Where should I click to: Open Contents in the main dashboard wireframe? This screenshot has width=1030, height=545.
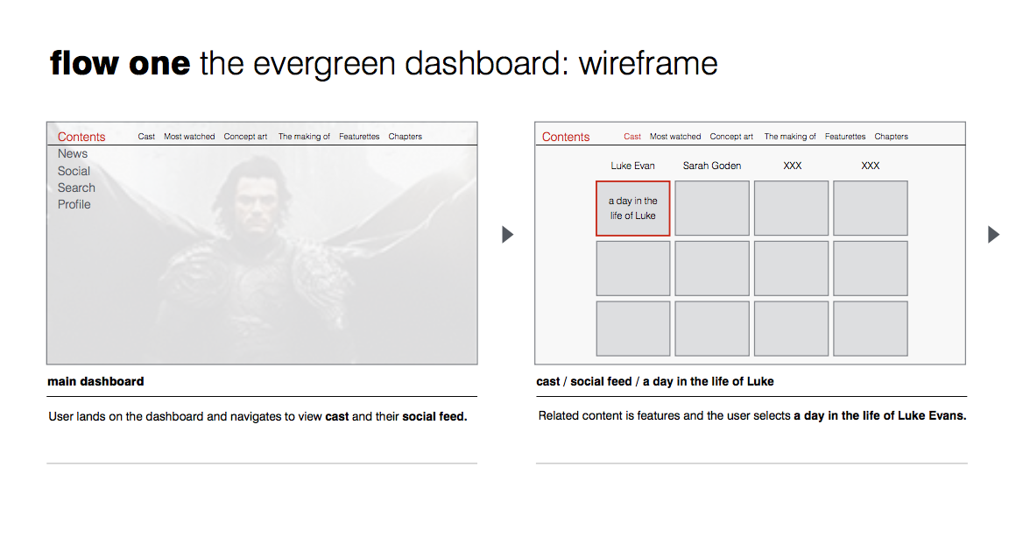81,137
